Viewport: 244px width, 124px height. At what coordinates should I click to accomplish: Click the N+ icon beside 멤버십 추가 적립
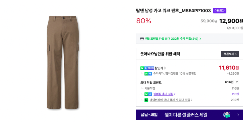[148, 94]
